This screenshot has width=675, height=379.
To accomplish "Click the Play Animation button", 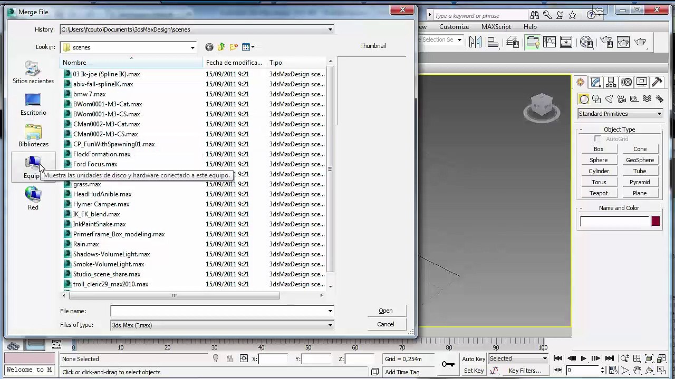I will click(584, 359).
